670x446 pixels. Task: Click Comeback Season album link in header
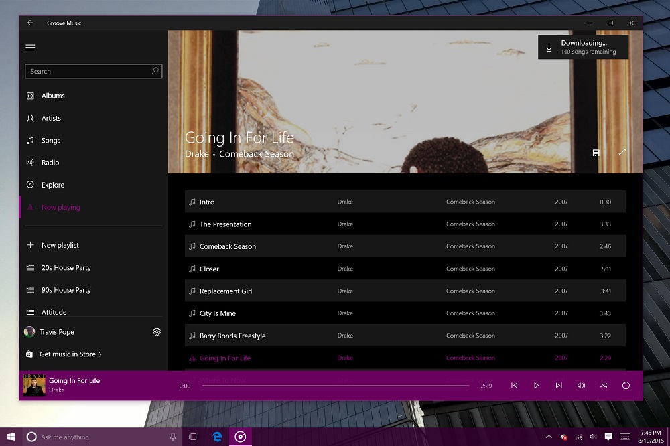[257, 154]
